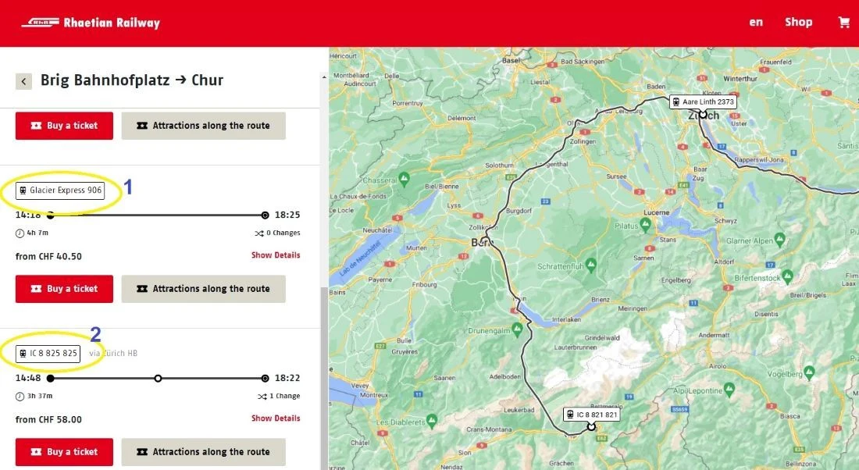Click the Andermatt label on the map
The image size is (859, 470).
coord(714,335)
